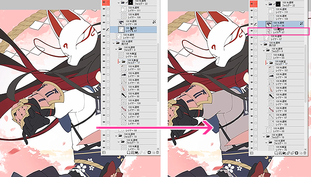Click the フォルダー 10 folder icon in right panel

268,136
